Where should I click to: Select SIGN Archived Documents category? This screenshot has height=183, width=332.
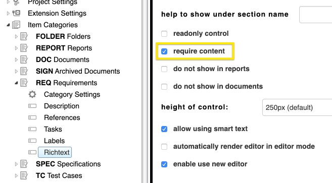(78, 71)
